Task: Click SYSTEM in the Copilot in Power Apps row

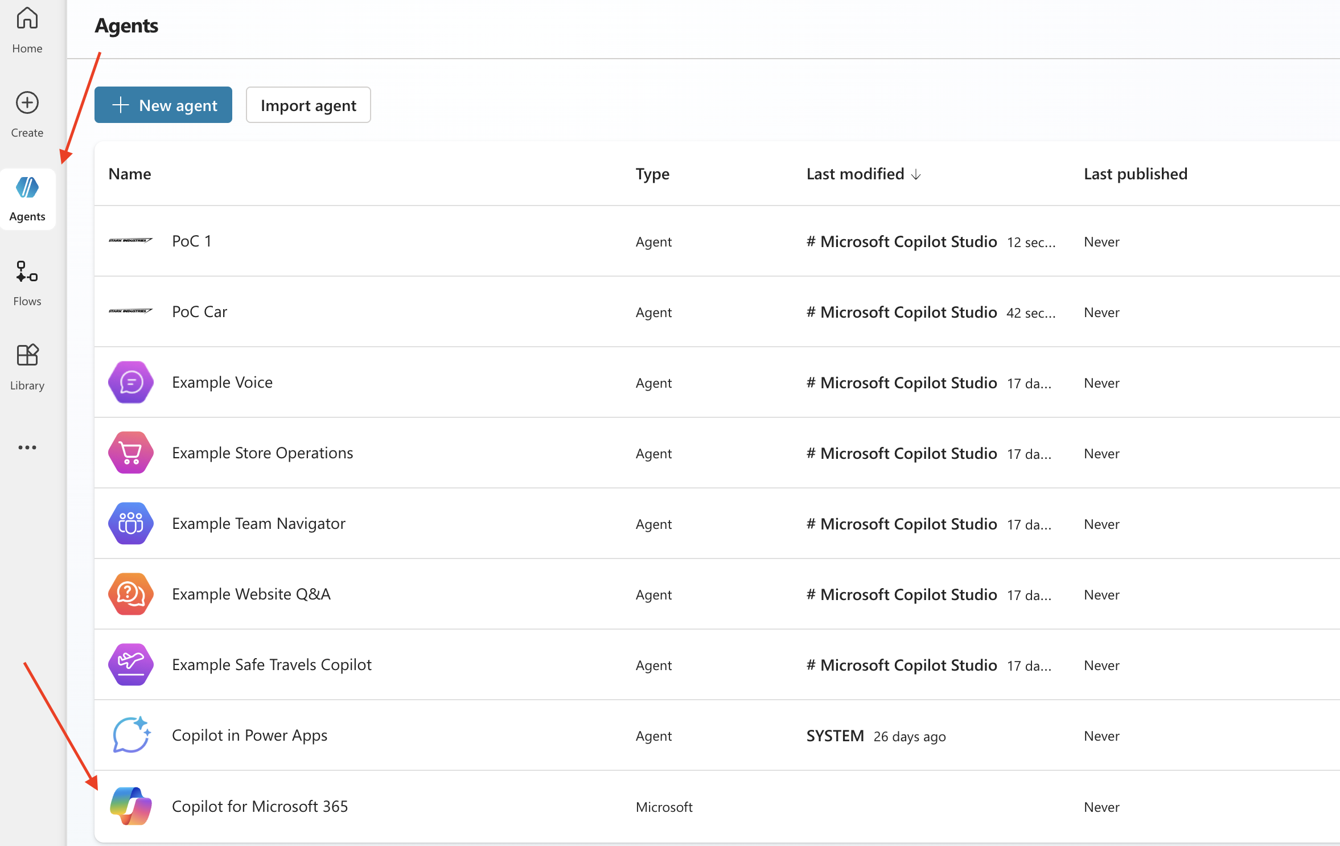Action: click(x=835, y=736)
